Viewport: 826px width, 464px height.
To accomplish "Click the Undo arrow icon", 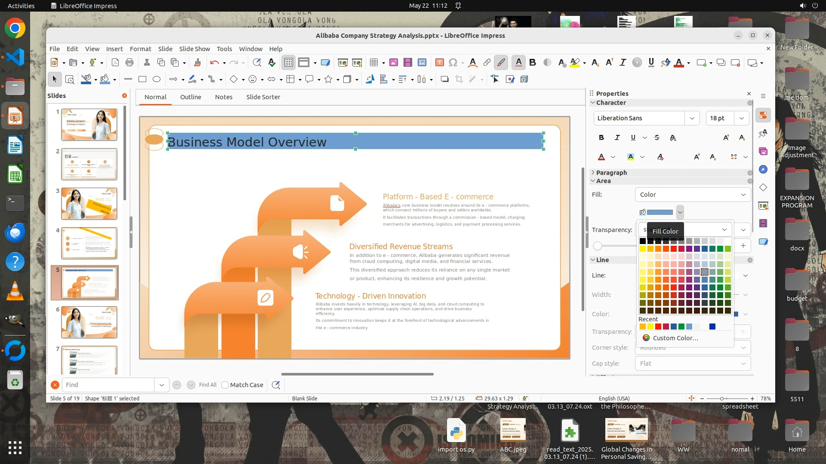I will pyautogui.click(x=214, y=63).
